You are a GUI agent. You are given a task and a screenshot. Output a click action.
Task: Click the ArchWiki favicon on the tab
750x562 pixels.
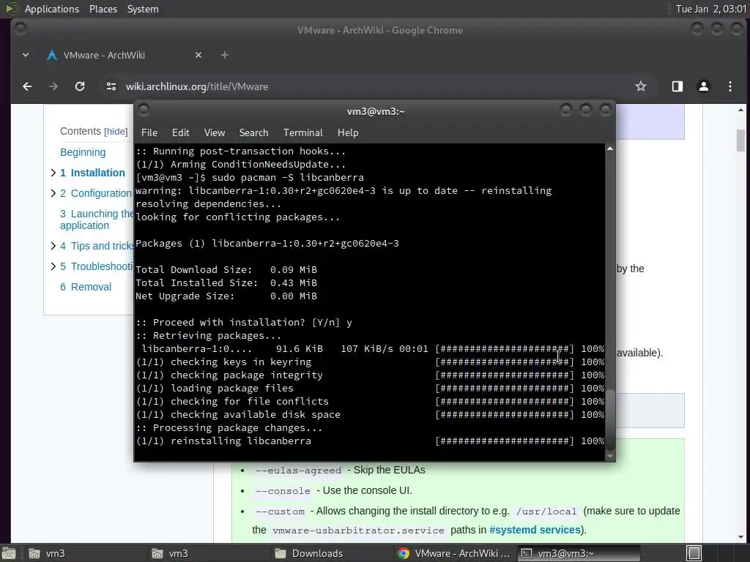[52, 55]
